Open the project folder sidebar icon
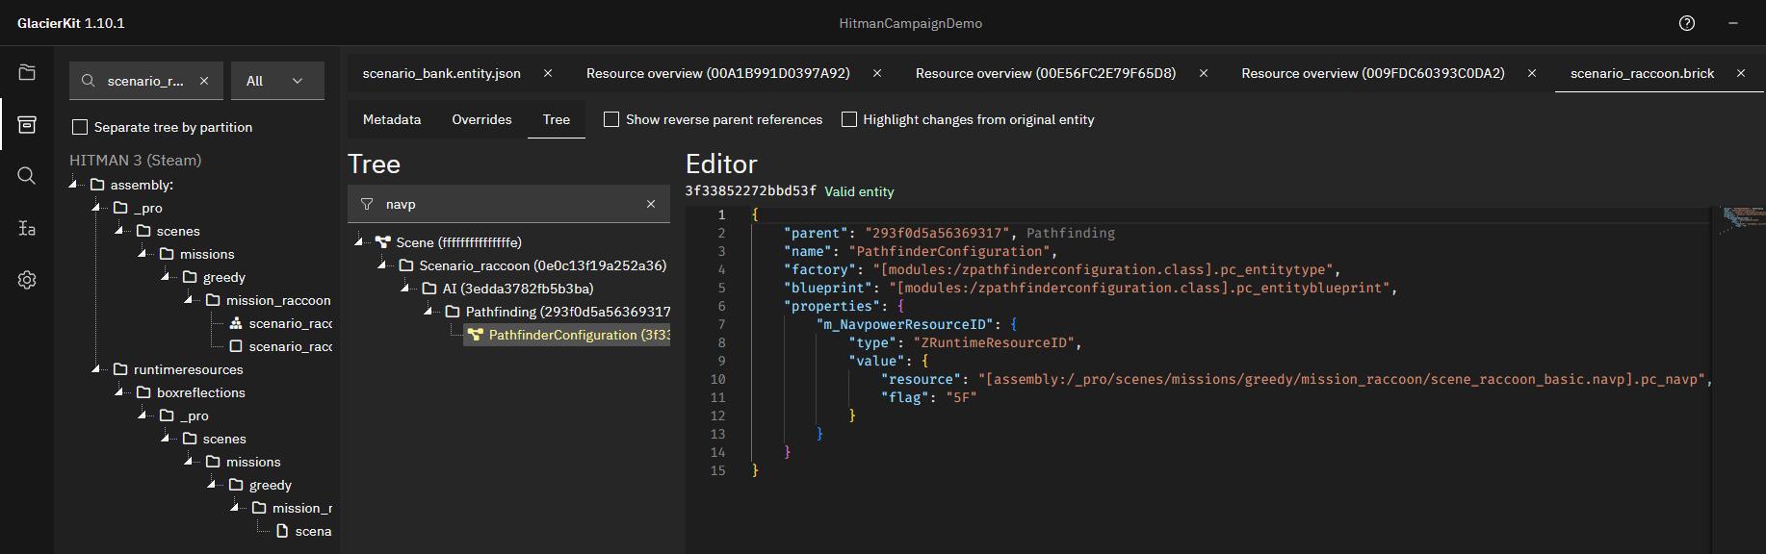The height and width of the screenshot is (554, 1766). coord(27,72)
